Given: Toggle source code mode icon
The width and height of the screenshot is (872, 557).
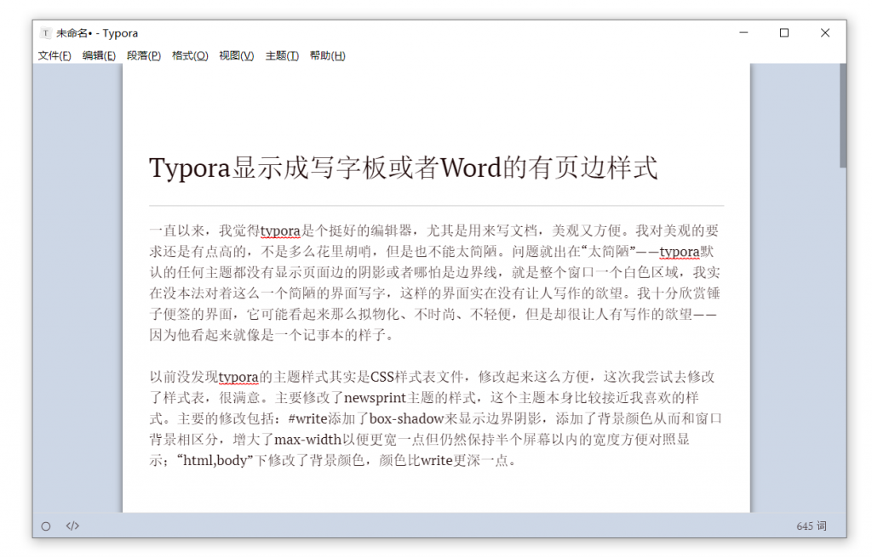Looking at the screenshot, I should coord(72,526).
